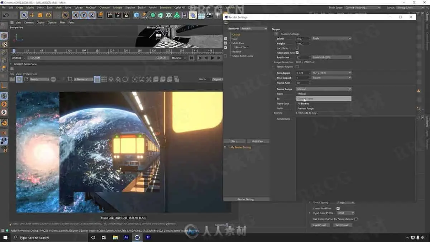Screen dimensions: 430x242
Task: Open the MoGraph menu
Action: click(x=91, y=7)
